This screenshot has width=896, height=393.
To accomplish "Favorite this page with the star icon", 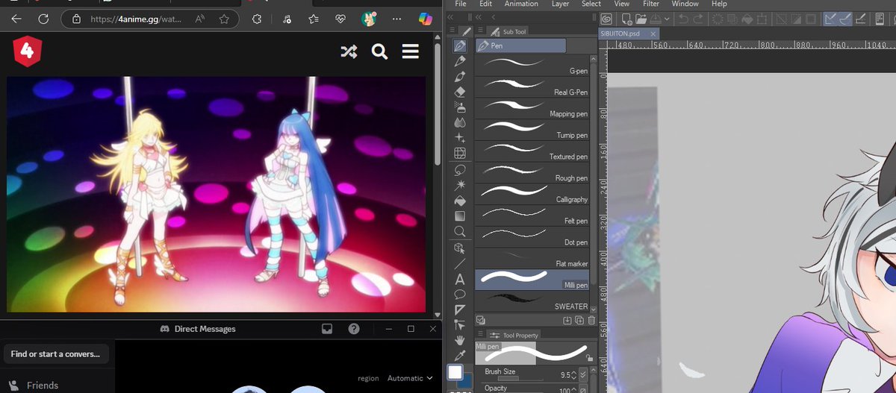I will 225,19.
